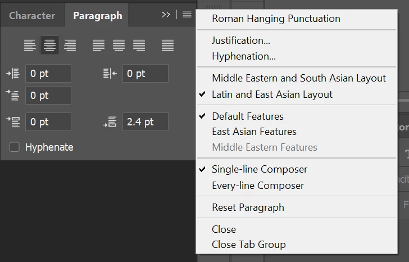Screen dimensions: 409x262
Task: Enable the Hyphenate checkbox
Action: [x=15, y=147]
